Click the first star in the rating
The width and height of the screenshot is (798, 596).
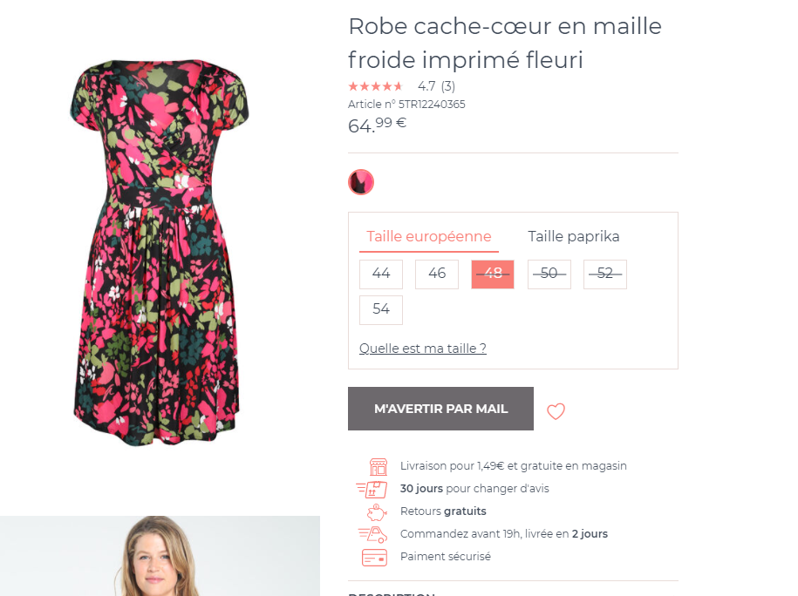(351, 85)
